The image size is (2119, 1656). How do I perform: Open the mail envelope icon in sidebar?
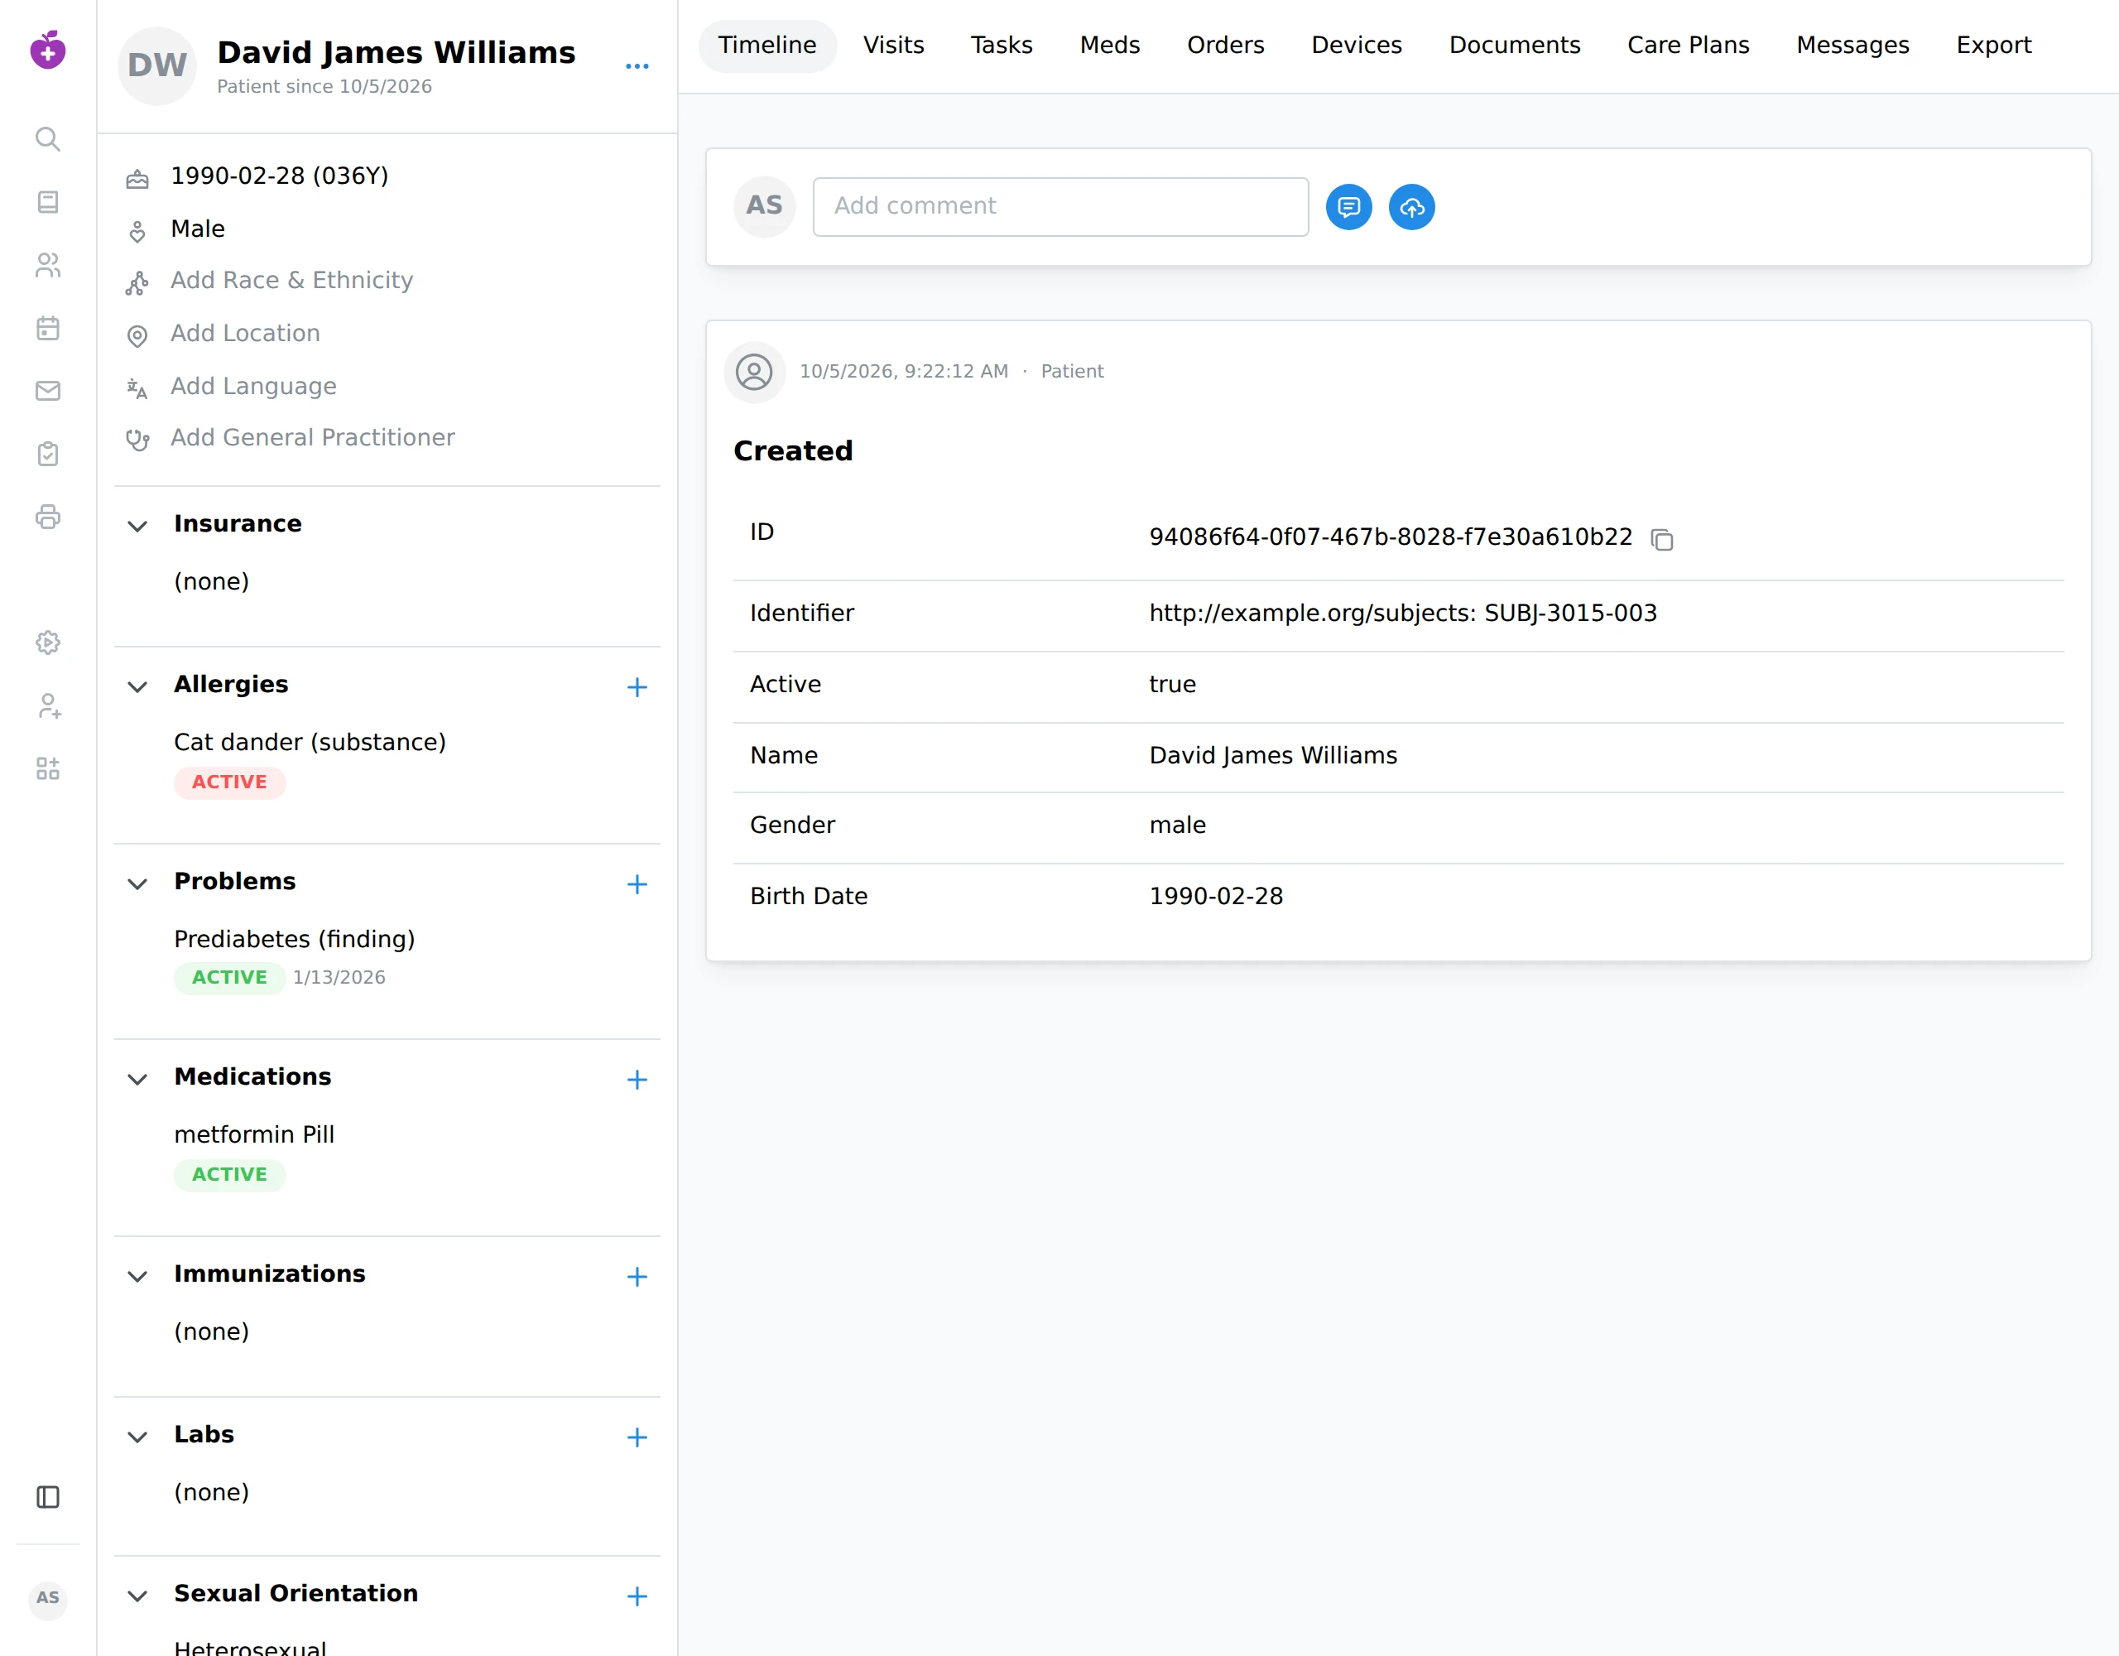pos(47,391)
